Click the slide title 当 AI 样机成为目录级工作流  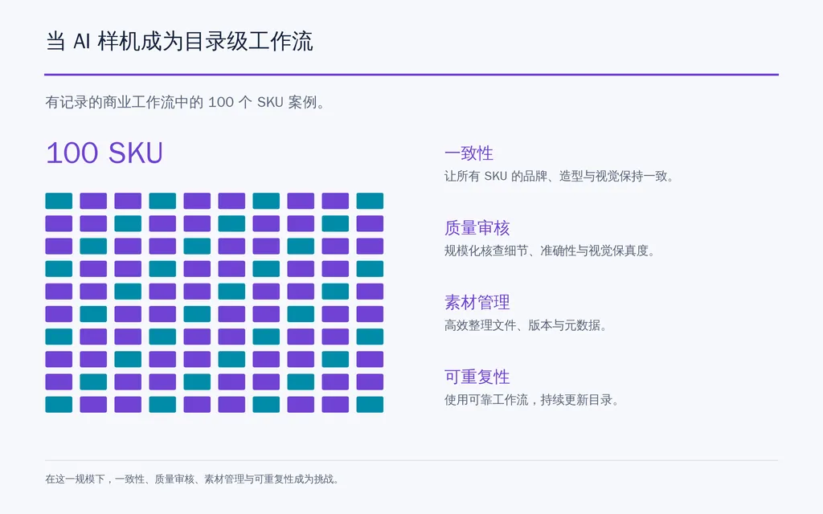click(179, 42)
